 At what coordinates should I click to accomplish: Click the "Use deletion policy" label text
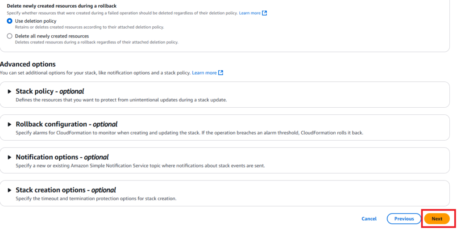(36, 21)
